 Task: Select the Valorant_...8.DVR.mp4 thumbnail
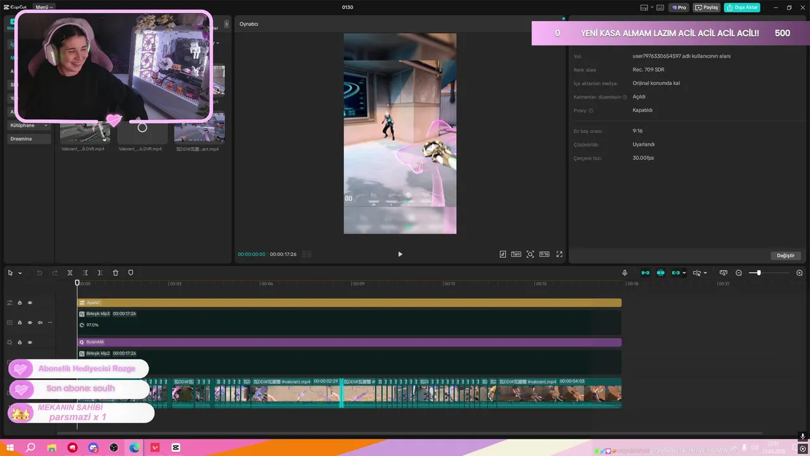pyautogui.click(x=85, y=132)
